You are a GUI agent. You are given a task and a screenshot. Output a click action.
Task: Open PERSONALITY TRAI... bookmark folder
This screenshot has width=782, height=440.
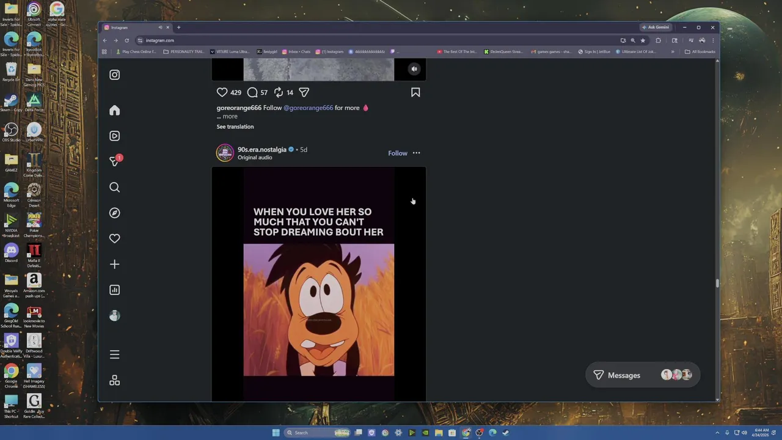pyautogui.click(x=184, y=52)
